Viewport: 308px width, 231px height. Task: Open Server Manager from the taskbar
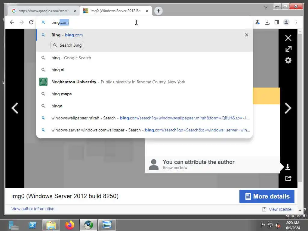(x=14, y=225)
